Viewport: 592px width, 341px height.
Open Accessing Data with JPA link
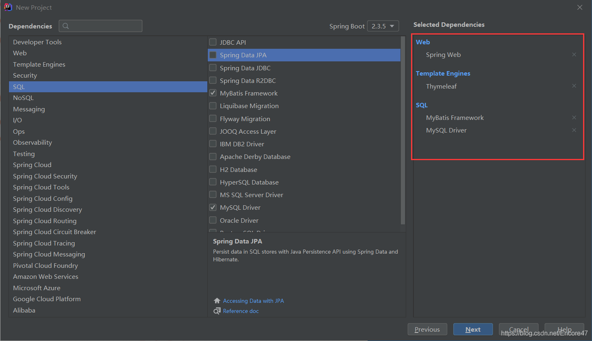[x=254, y=301]
